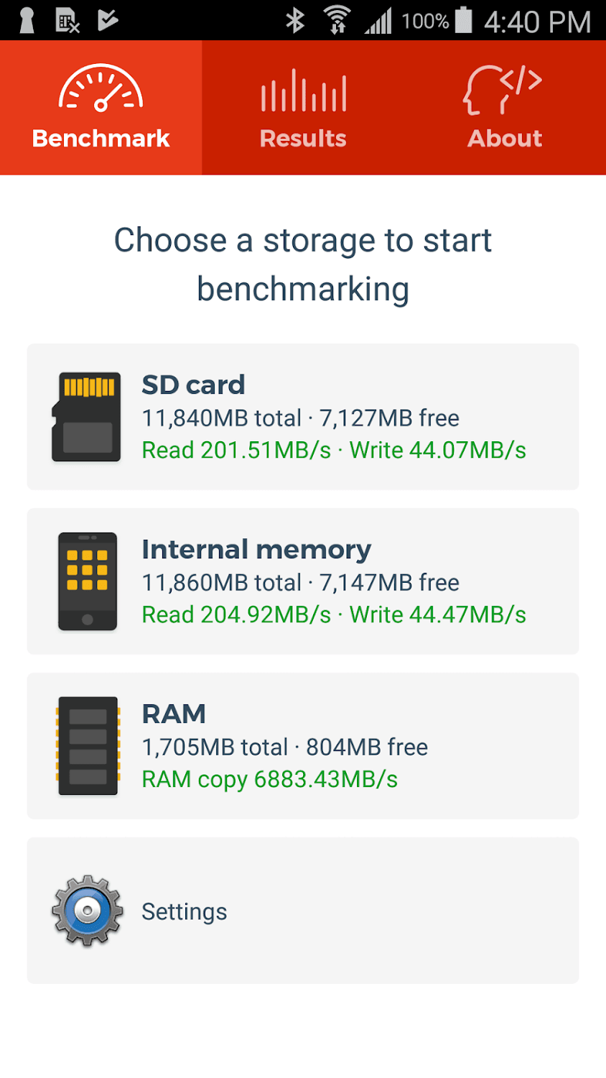This screenshot has height=1078, width=606.
Task: Tap the Bluetooth status bar icon
Action: pos(295,20)
